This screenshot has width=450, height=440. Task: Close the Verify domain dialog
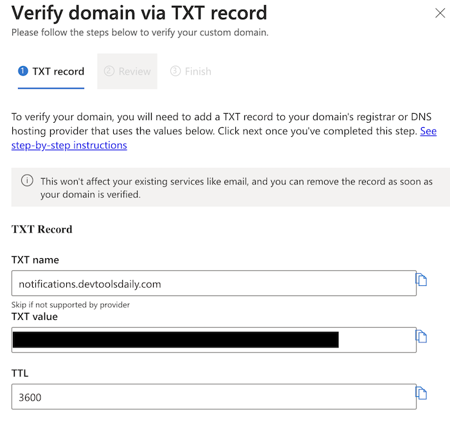coord(440,13)
